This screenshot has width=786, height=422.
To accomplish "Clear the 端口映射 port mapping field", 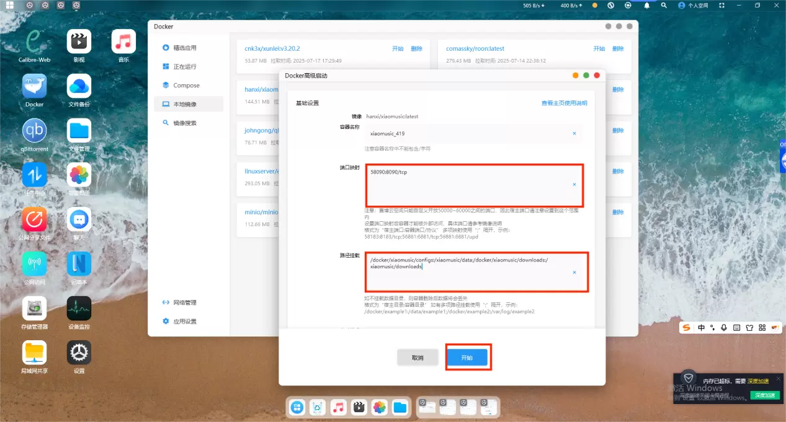I will tap(574, 185).
